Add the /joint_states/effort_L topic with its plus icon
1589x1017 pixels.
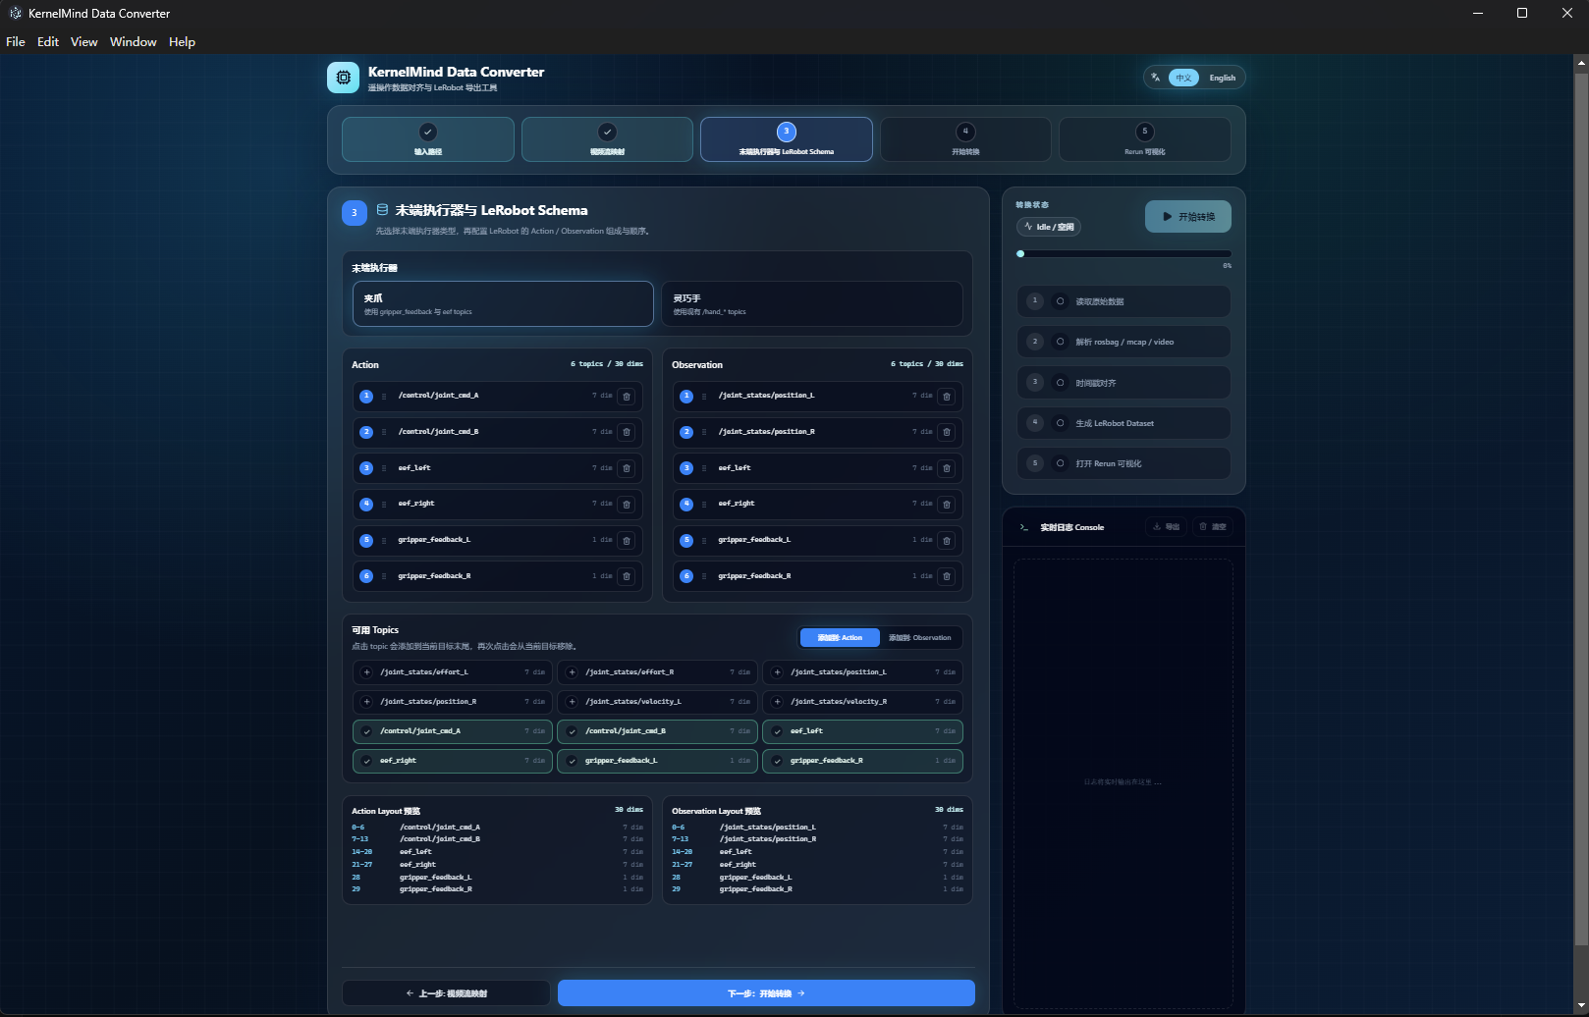pyautogui.click(x=367, y=672)
